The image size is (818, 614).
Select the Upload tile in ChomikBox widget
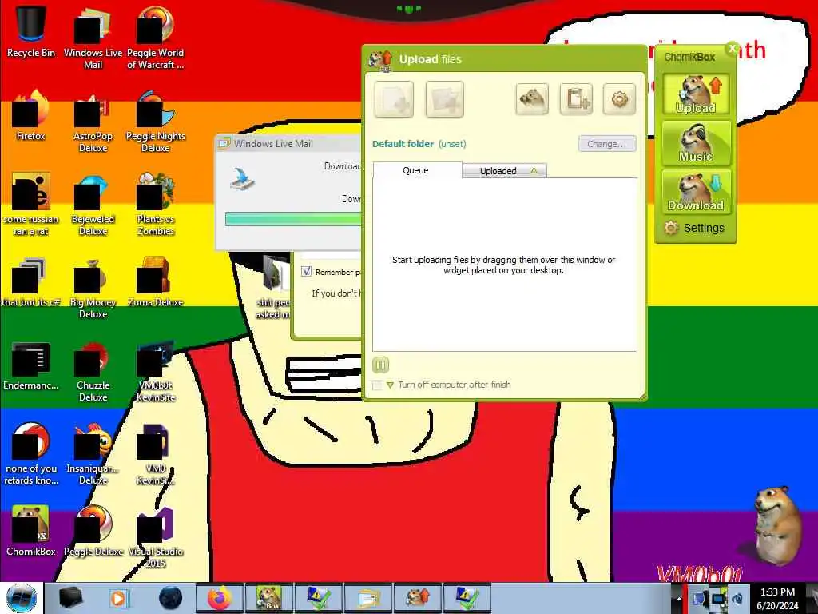[696, 94]
